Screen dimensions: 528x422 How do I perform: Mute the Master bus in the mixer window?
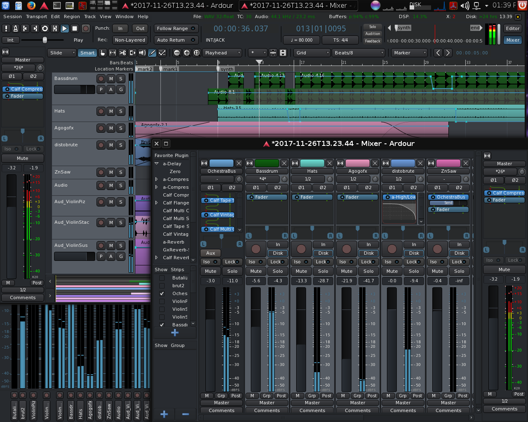(x=504, y=270)
